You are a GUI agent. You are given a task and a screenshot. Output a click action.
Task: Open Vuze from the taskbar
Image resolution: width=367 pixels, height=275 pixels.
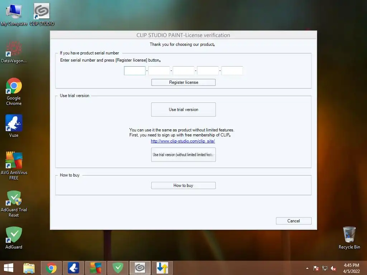73,268
